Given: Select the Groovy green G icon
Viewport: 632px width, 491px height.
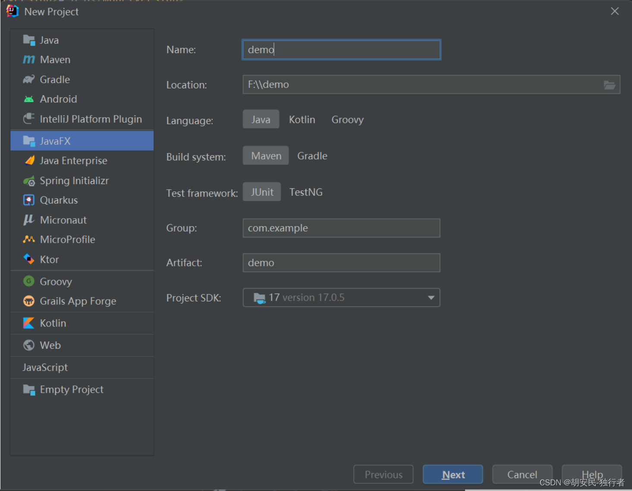Looking at the screenshot, I should coord(29,281).
